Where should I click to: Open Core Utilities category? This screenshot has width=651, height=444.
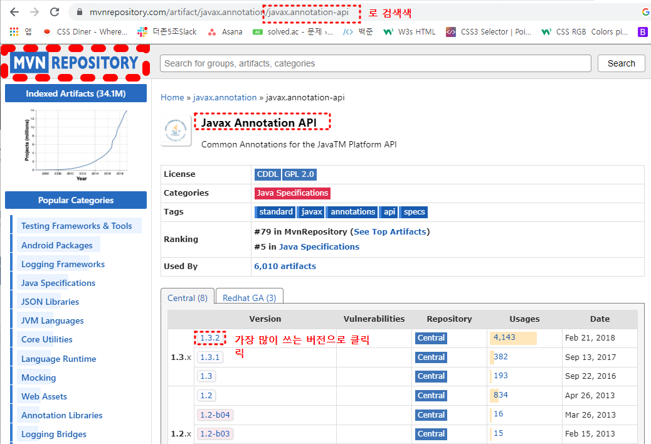click(x=47, y=339)
